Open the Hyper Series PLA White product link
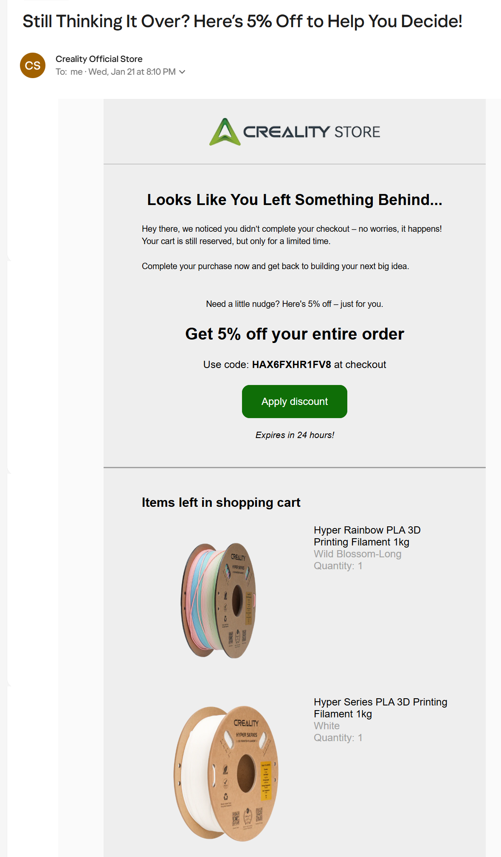 [380, 708]
